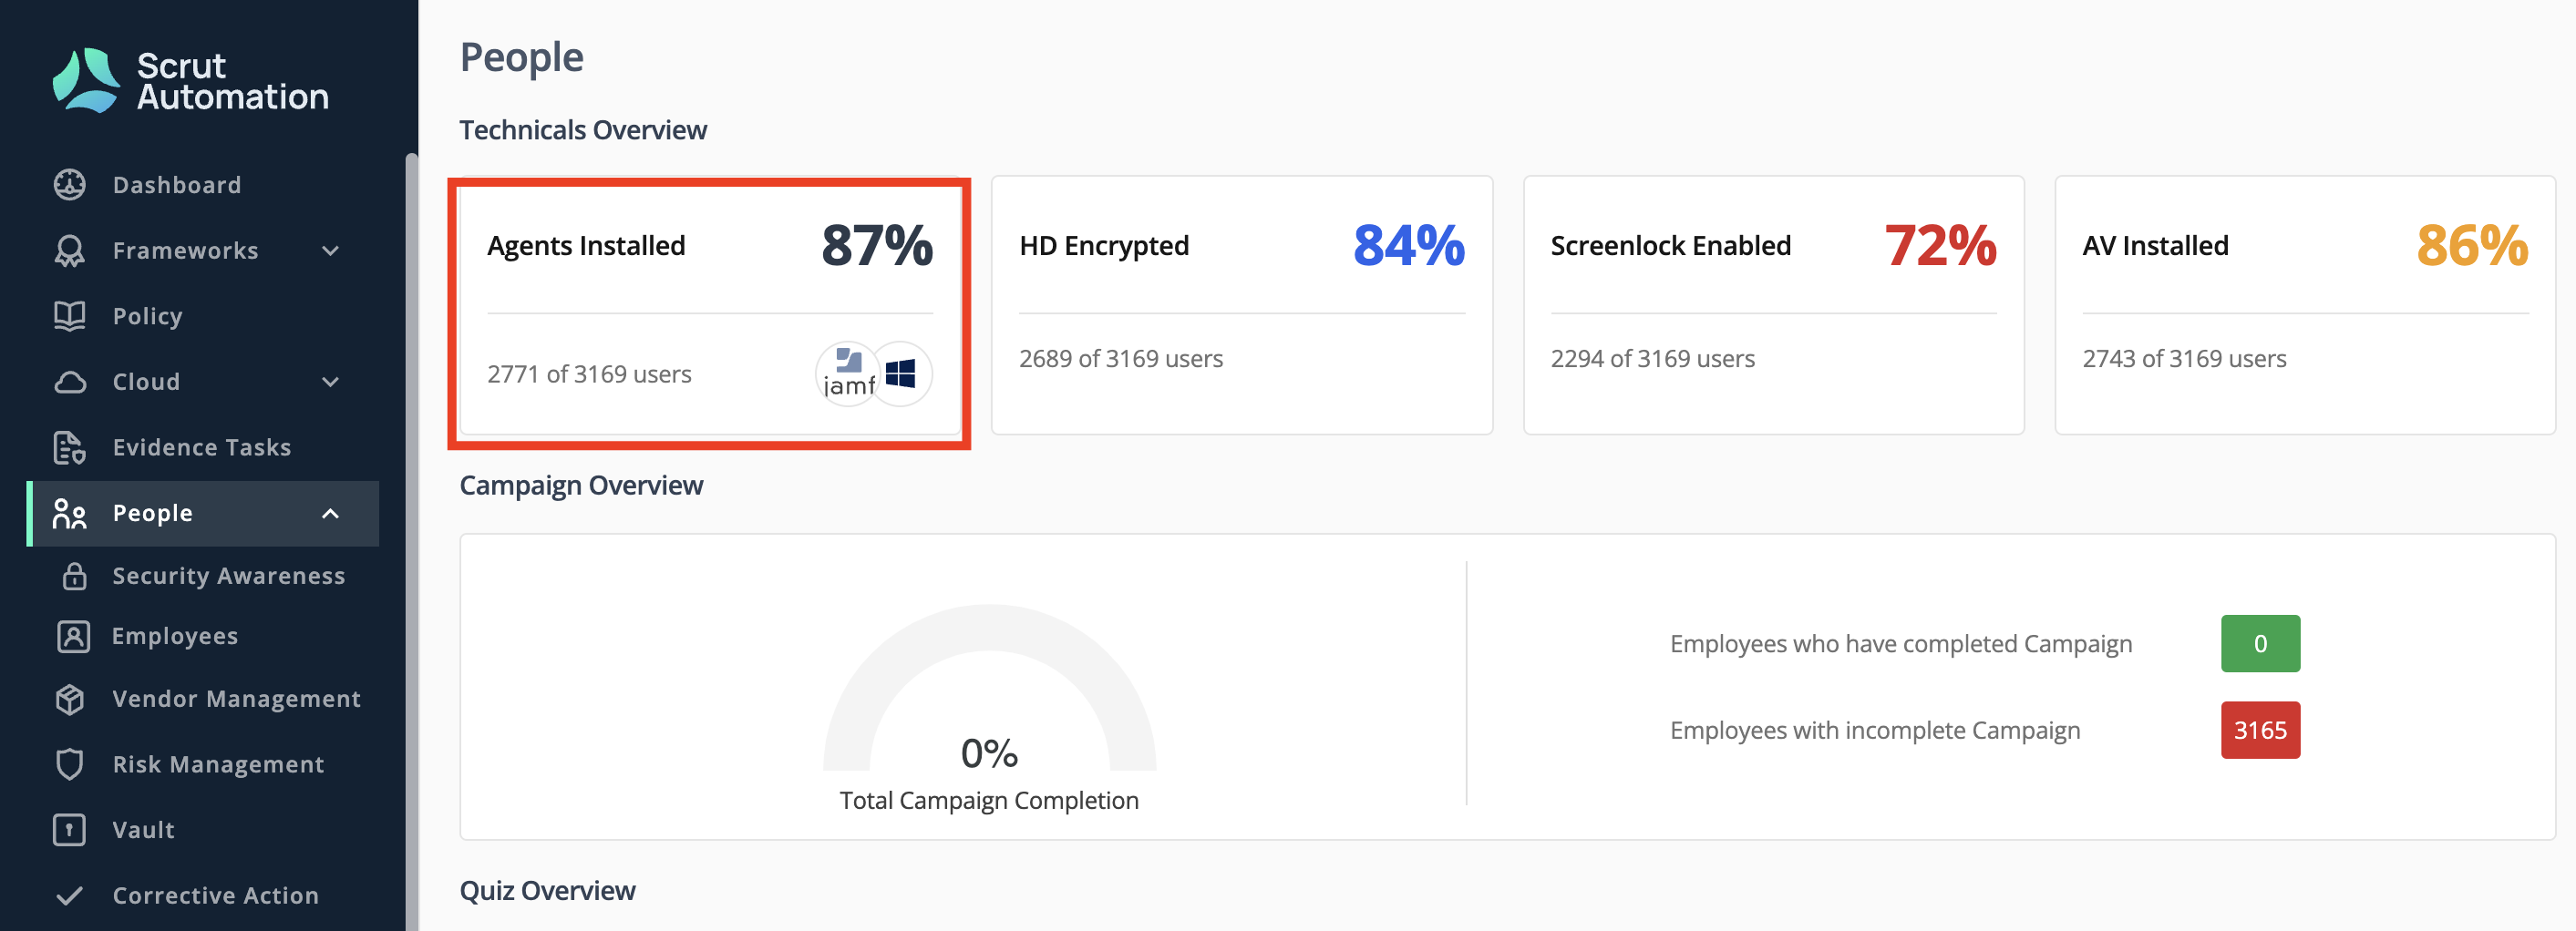
Task: Click 'Employees with incomplete Campaign' label
Action: click(x=1875, y=731)
